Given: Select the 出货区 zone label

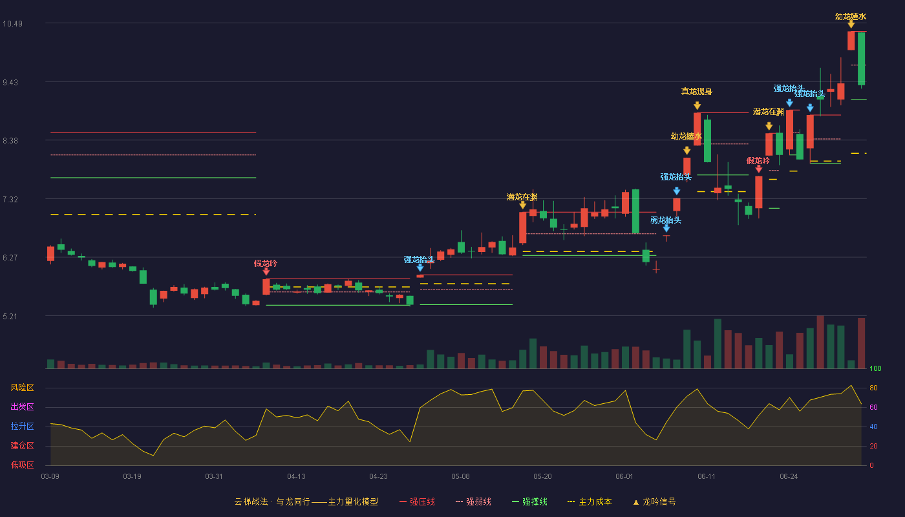Looking at the screenshot, I should point(22,407).
